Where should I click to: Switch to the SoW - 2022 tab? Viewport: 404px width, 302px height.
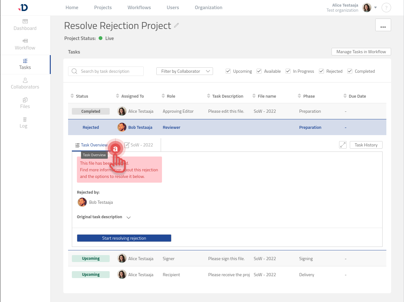(139, 145)
